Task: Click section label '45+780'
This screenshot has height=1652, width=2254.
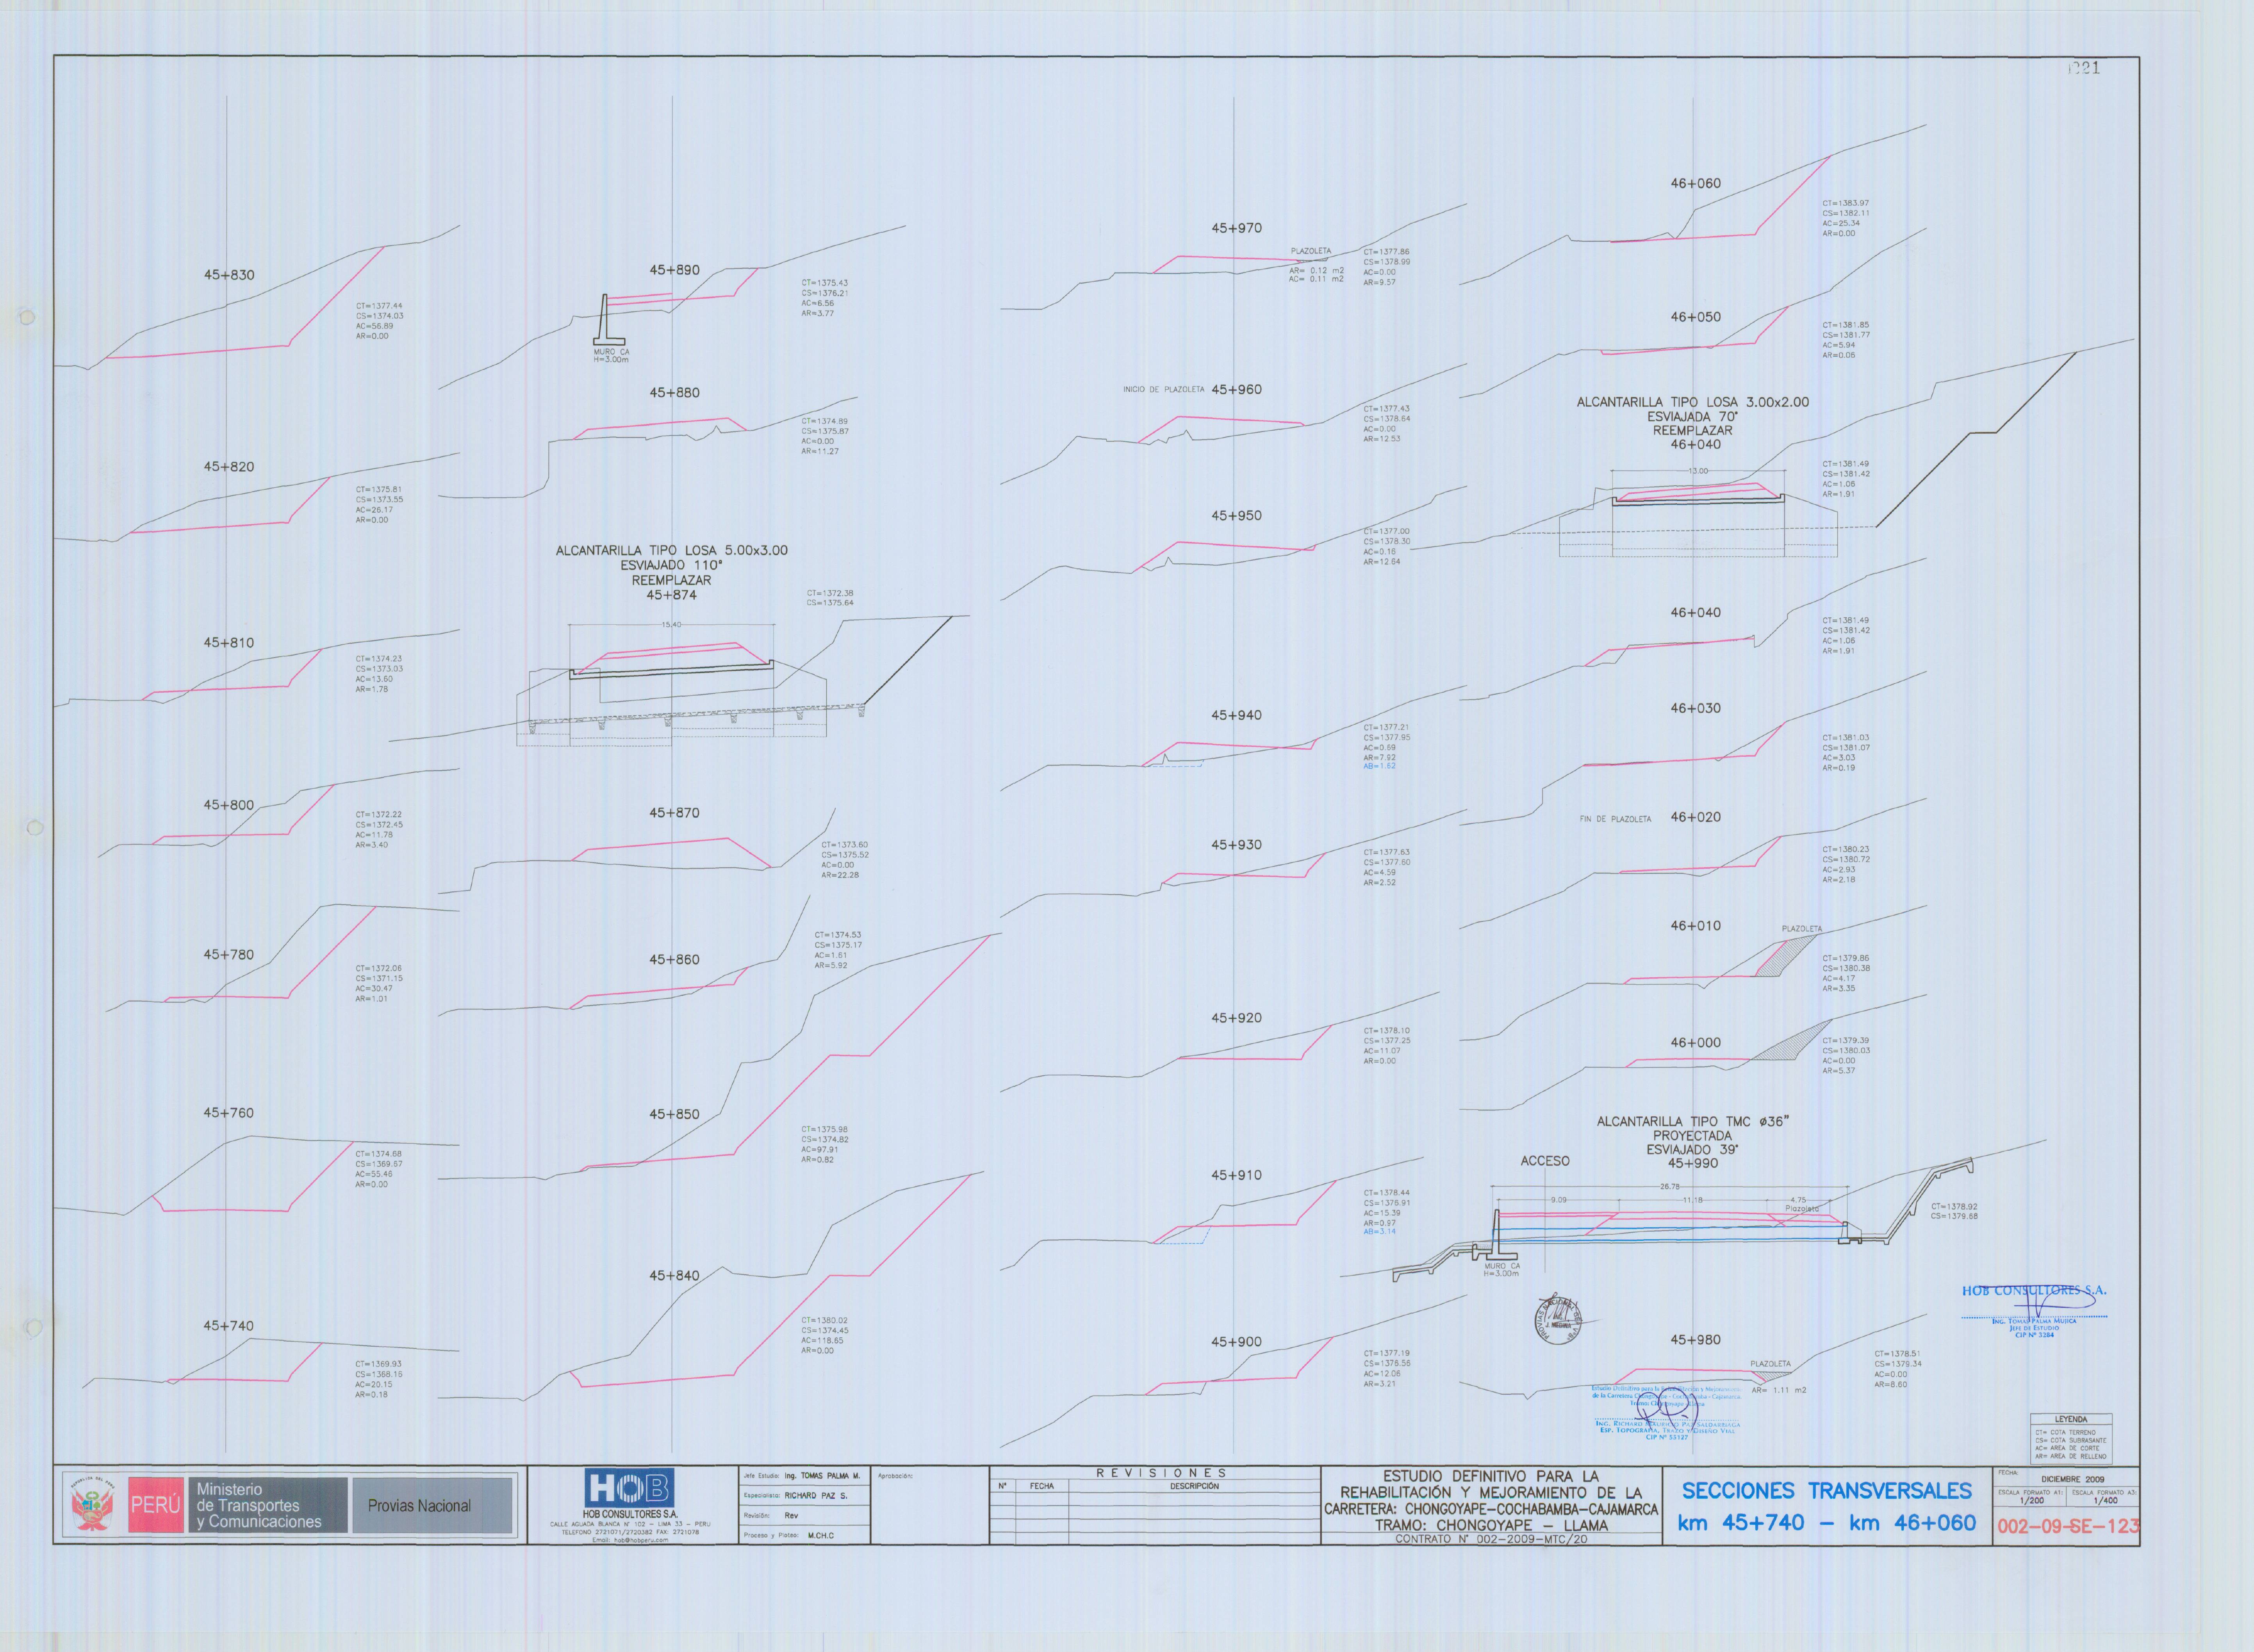Action: tap(229, 955)
